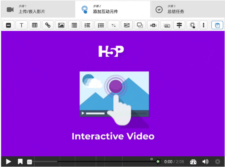
Task: Select the Text interaction tool
Action: (21, 25)
